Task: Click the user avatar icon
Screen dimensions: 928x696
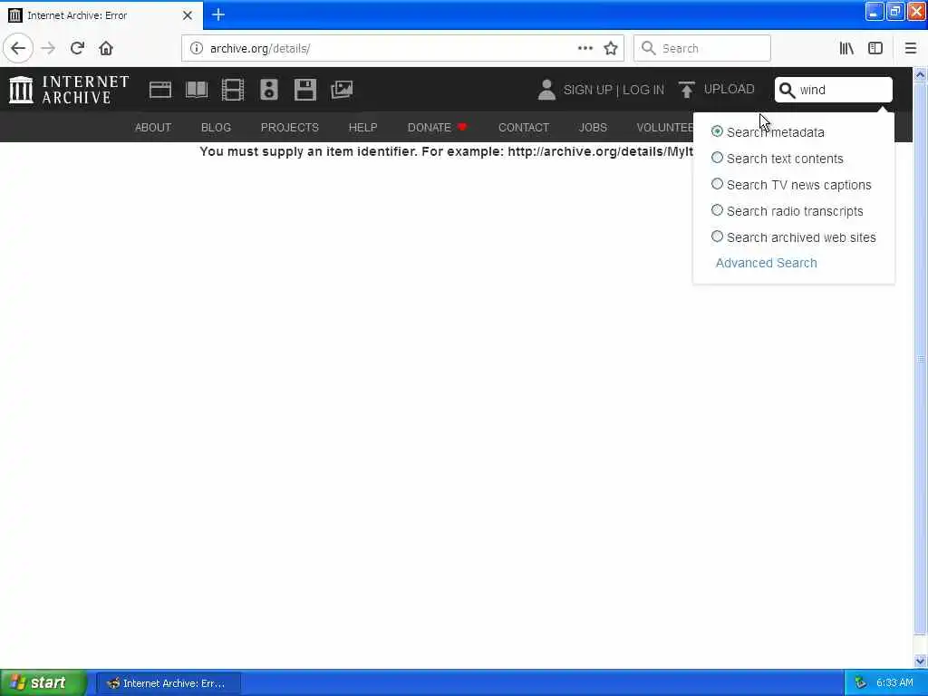Action: point(546,90)
